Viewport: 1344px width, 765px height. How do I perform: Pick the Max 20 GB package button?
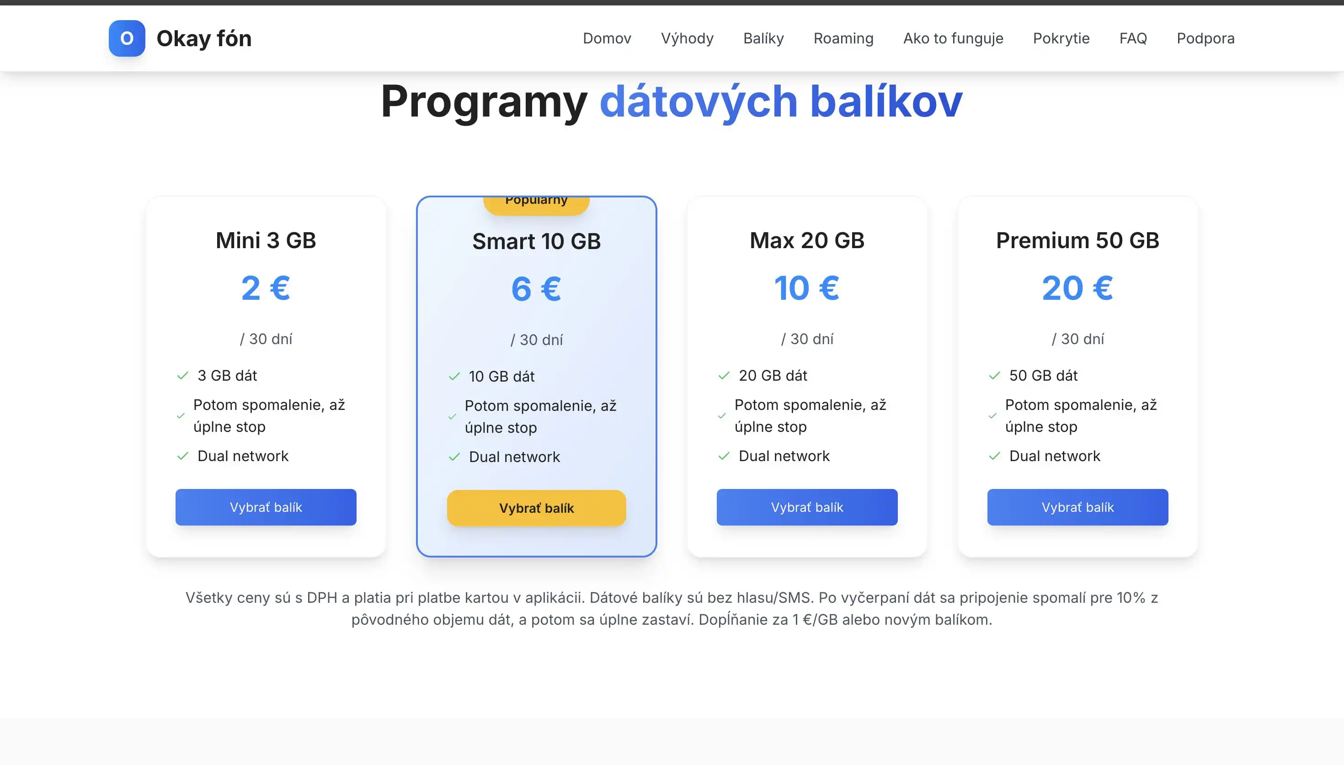[x=806, y=507]
